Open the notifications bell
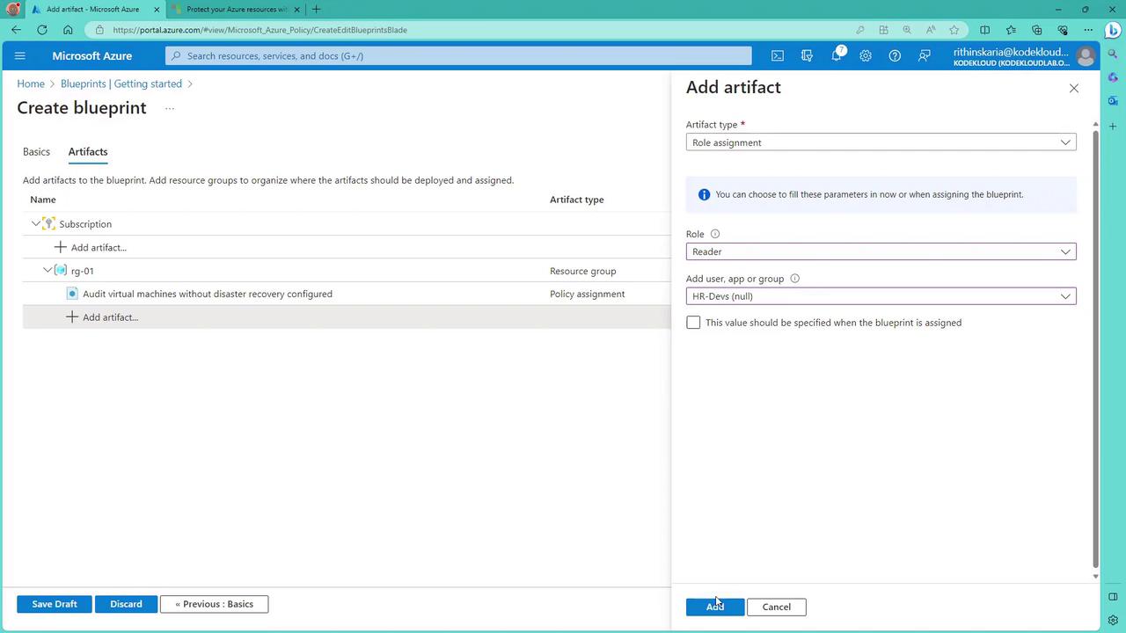The width and height of the screenshot is (1126, 633). point(837,55)
